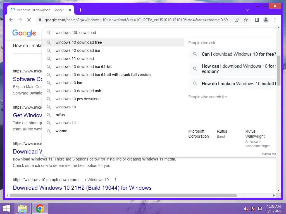Open 'Rufus Band' related search
286x214 pixels.
click(222, 134)
